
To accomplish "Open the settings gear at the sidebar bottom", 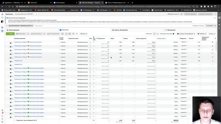I will click(x=2, y=110).
